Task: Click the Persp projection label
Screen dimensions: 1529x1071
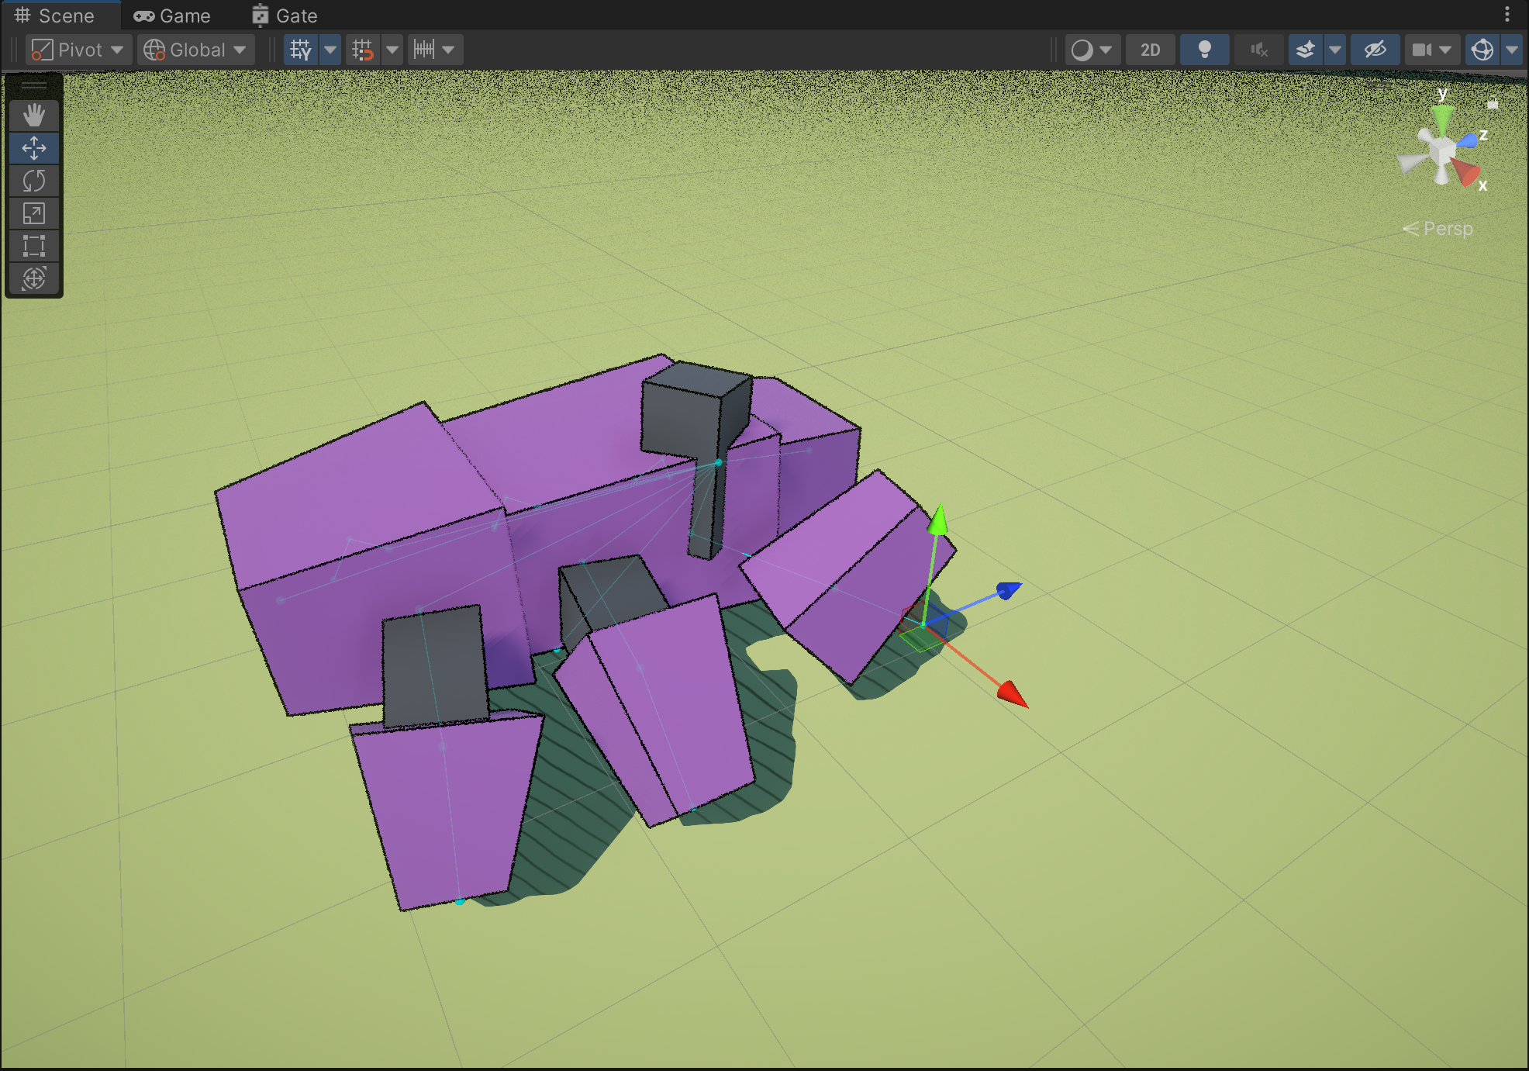Action: (x=1447, y=229)
